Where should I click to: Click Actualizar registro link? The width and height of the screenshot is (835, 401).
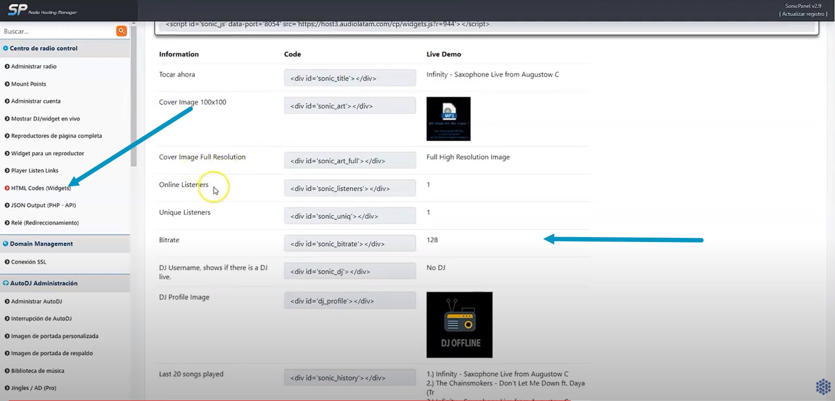tap(803, 14)
